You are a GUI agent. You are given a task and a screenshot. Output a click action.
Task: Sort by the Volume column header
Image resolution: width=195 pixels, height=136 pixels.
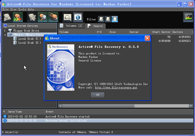(x=77, y=32)
